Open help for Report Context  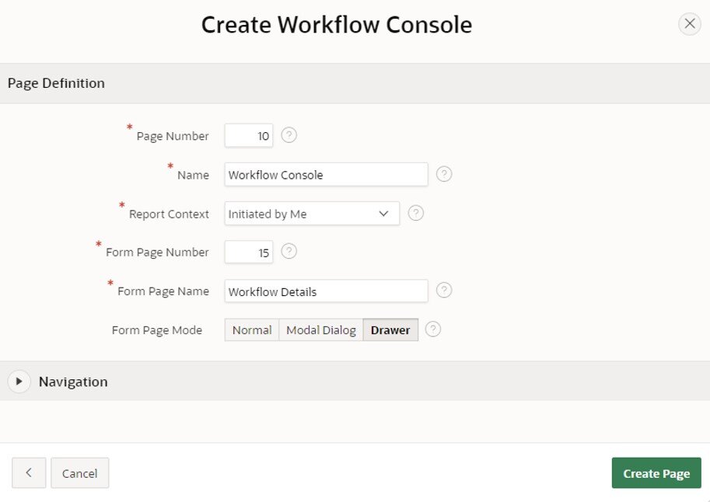[x=416, y=213]
